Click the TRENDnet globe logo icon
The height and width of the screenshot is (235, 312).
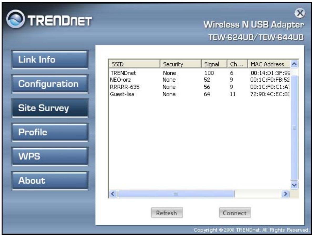click(16, 19)
